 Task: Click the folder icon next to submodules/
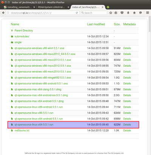[12, 36]
